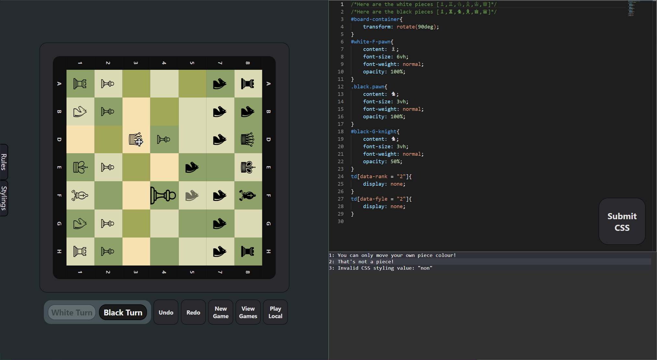The image size is (657, 360).
Task: Click the Undo button
Action: (x=166, y=312)
